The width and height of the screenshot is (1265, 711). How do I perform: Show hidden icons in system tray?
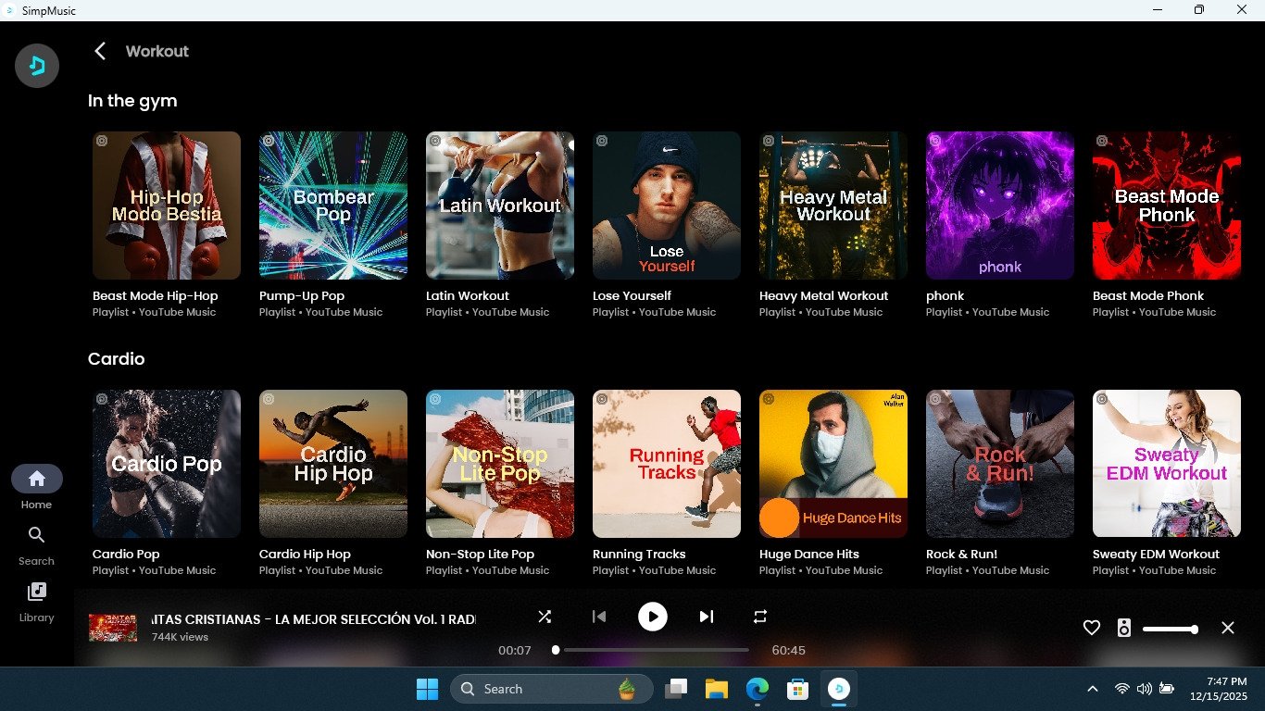tap(1093, 689)
